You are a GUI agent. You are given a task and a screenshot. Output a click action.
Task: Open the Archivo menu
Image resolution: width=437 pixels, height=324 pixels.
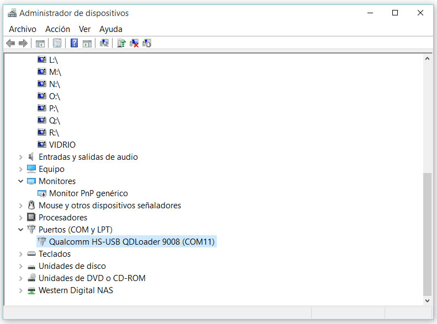click(23, 29)
